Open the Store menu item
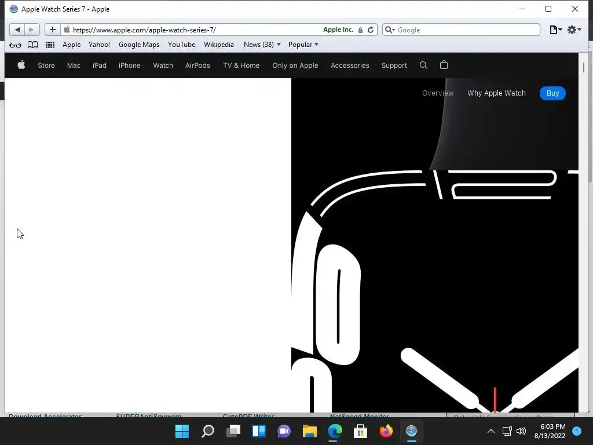Image resolution: width=593 pixels, height=445 pixels. tap(46, 65)
